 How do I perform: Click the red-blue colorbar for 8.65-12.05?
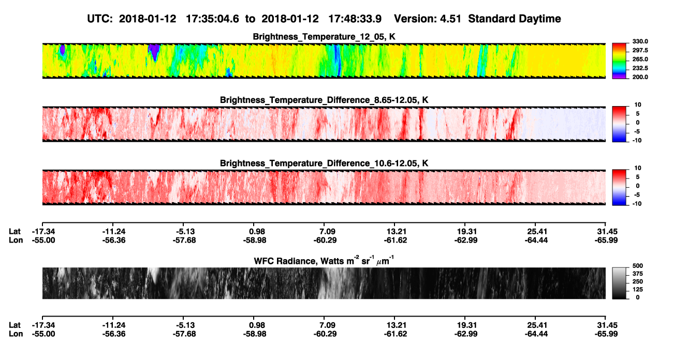(x=618, y=124)
